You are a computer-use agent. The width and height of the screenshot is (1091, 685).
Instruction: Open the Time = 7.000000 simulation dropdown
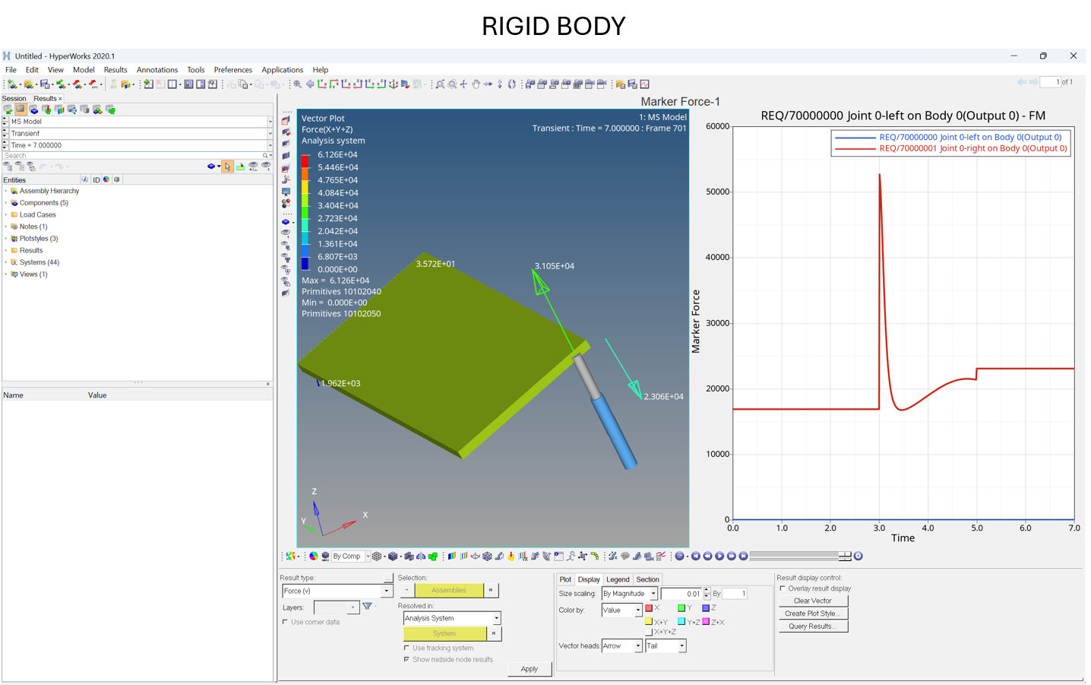[x=270, y=145]
